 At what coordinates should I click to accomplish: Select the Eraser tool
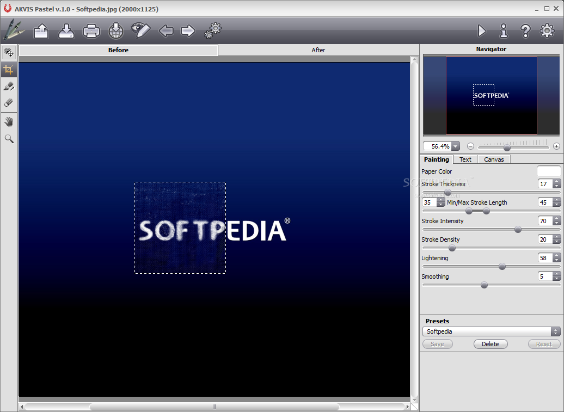[9, 102]
